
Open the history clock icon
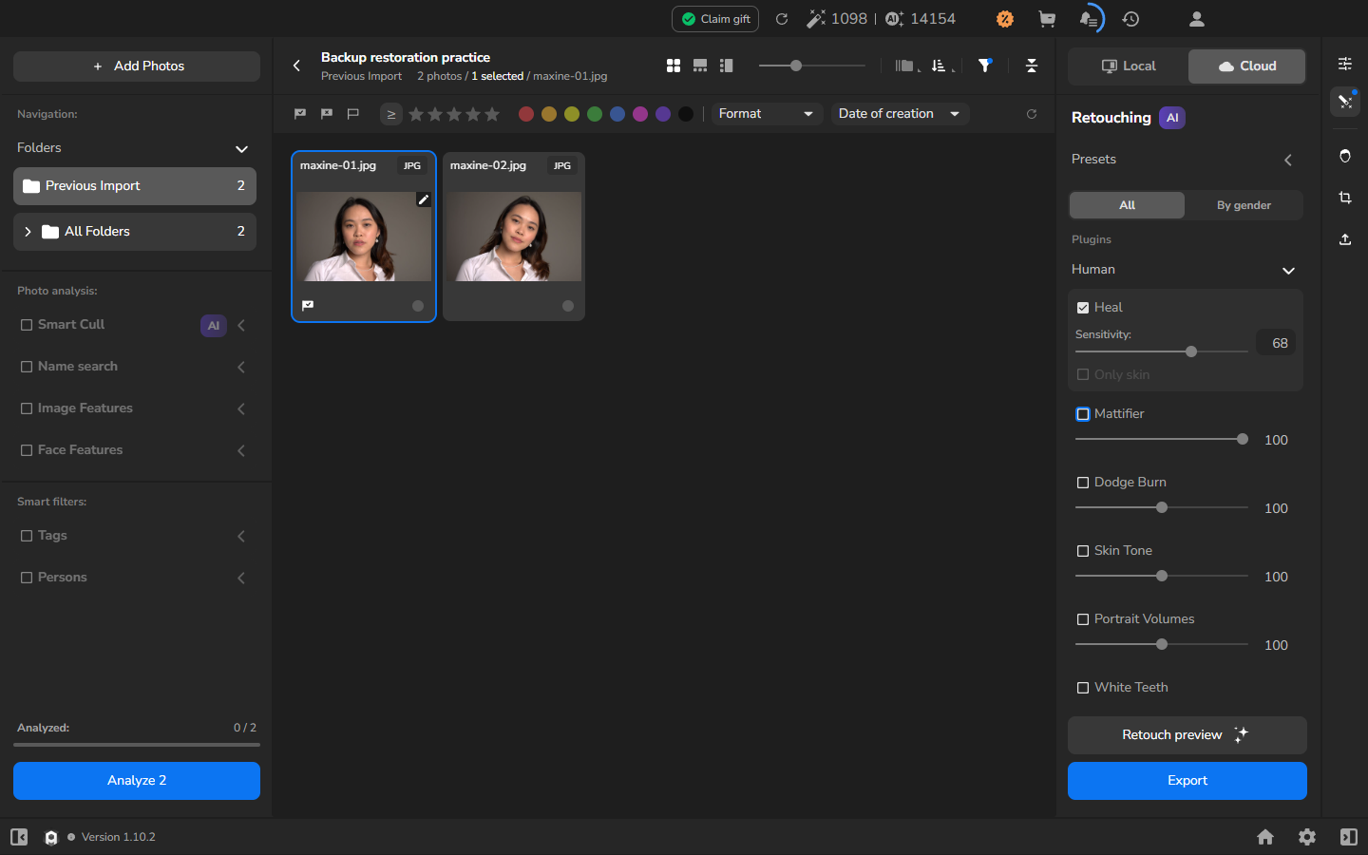click(x=1130, y=19)
